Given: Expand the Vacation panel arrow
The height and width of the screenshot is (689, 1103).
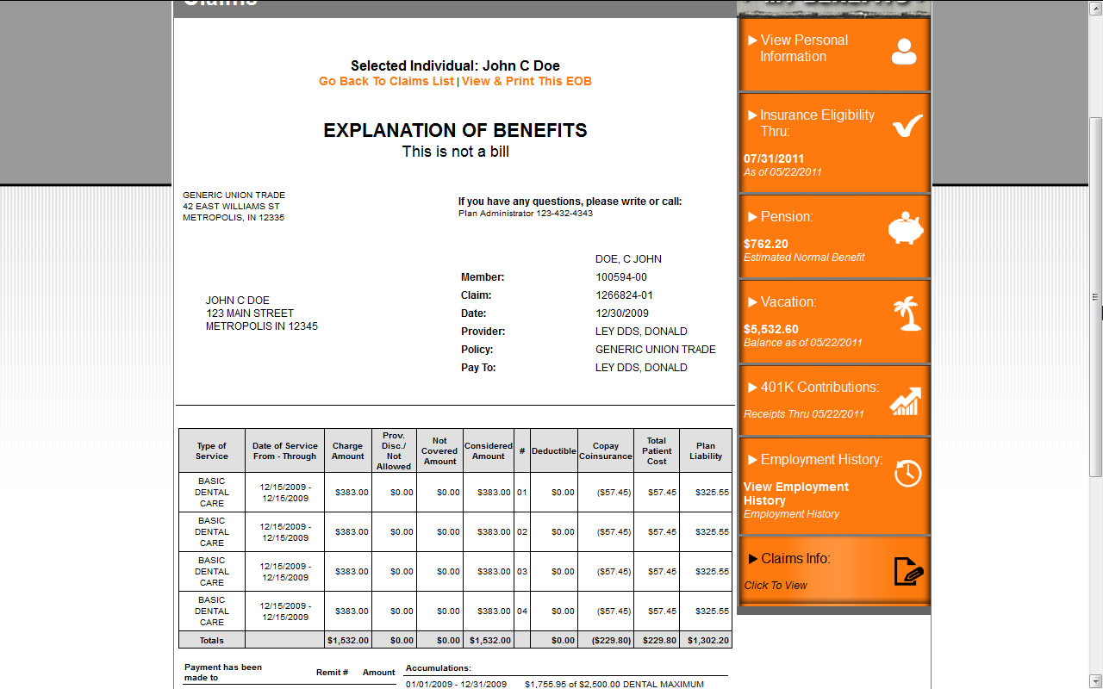Looking at the screenshot, I should tap(752, 302).
